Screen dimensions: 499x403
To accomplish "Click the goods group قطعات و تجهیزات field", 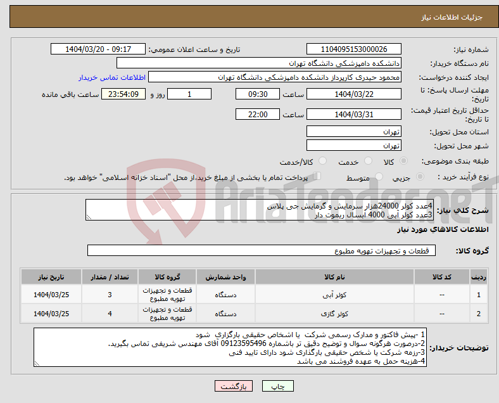I will [x=262, y=250].
